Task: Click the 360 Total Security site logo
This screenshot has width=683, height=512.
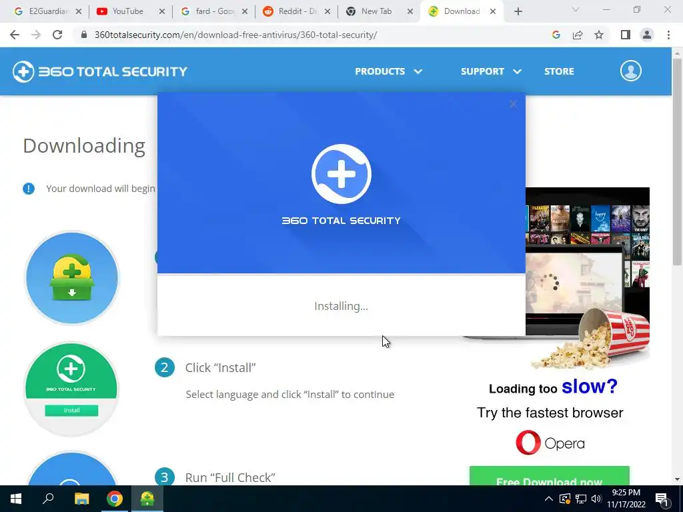Action: 100,71
